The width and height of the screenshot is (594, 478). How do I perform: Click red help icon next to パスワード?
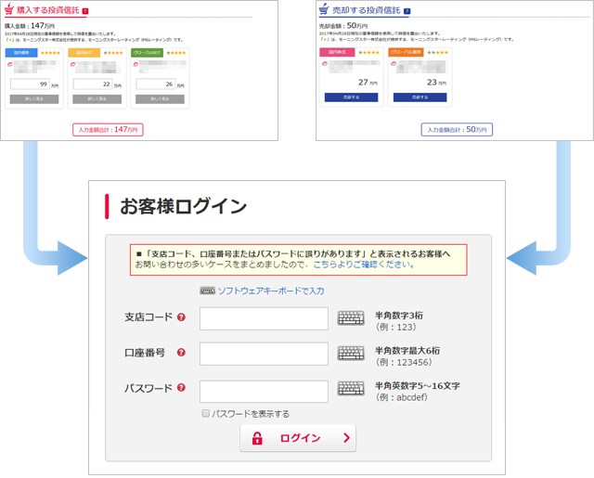tap(181, 388)
